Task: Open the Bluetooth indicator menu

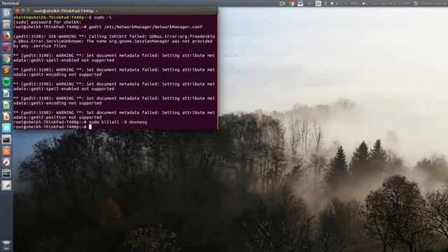Action: click(x=325, y=3)
